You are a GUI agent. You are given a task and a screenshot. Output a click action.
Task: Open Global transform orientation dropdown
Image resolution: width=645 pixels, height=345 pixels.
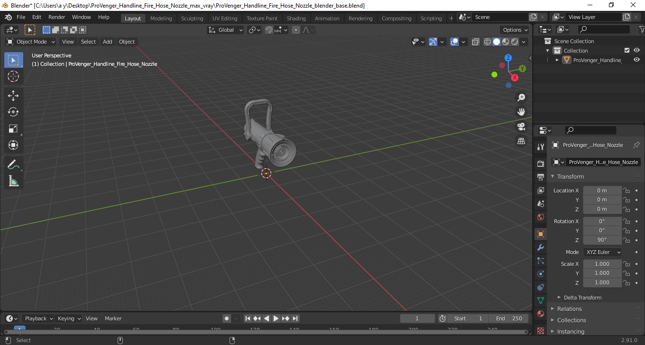pyautogui.click(x=226, y=30)
